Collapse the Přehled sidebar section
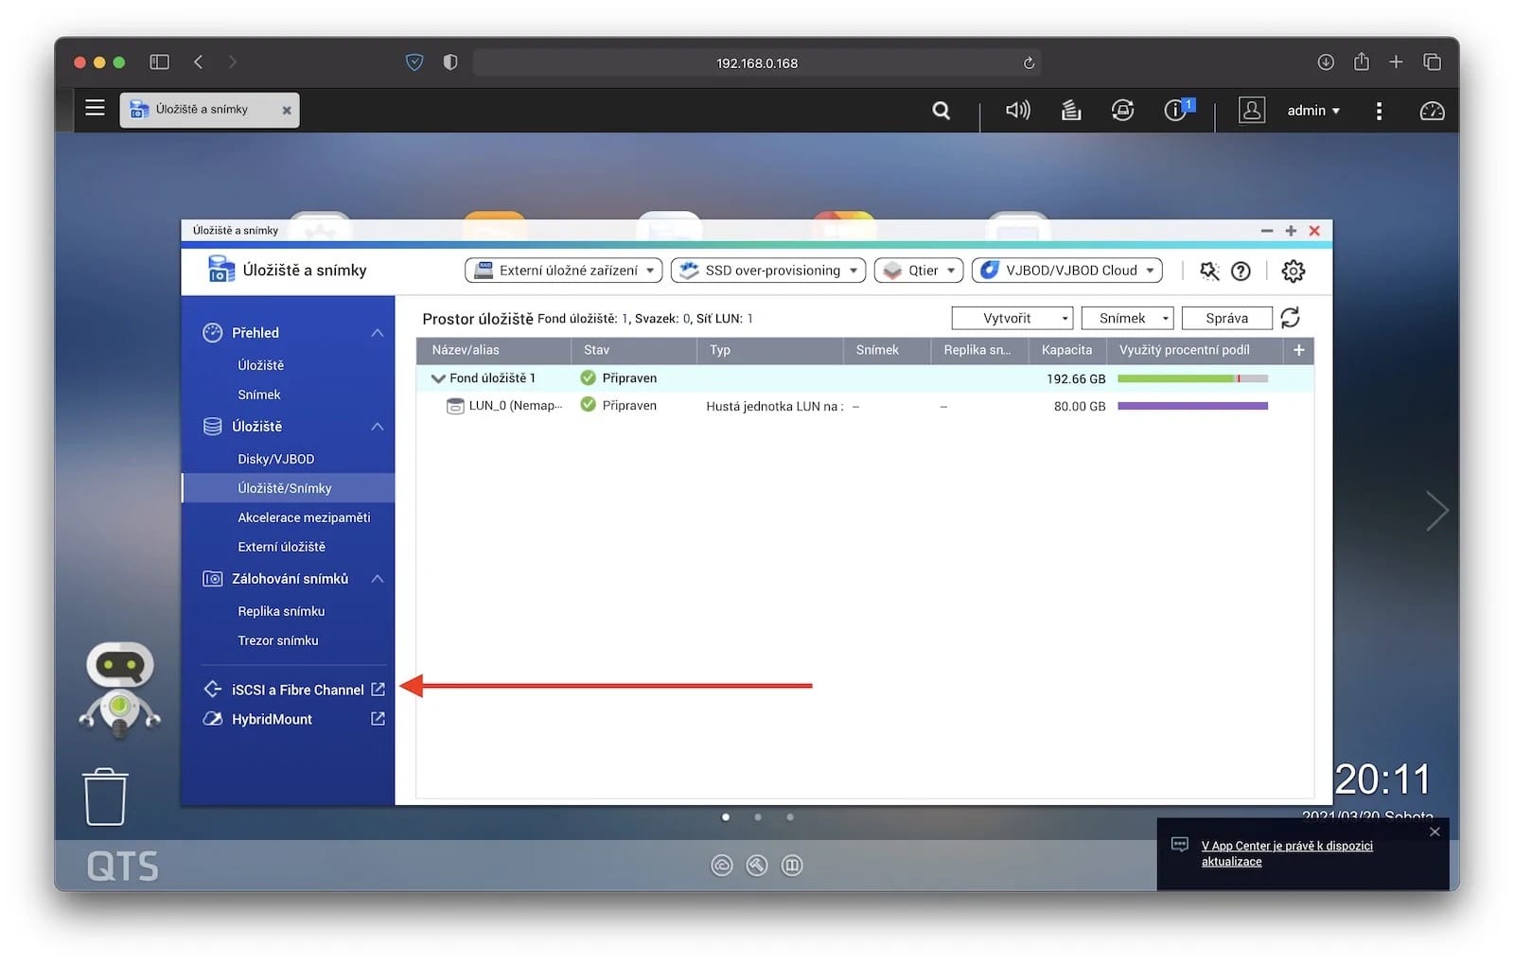Screen dimensions: 1514x963 coord(377,333)
